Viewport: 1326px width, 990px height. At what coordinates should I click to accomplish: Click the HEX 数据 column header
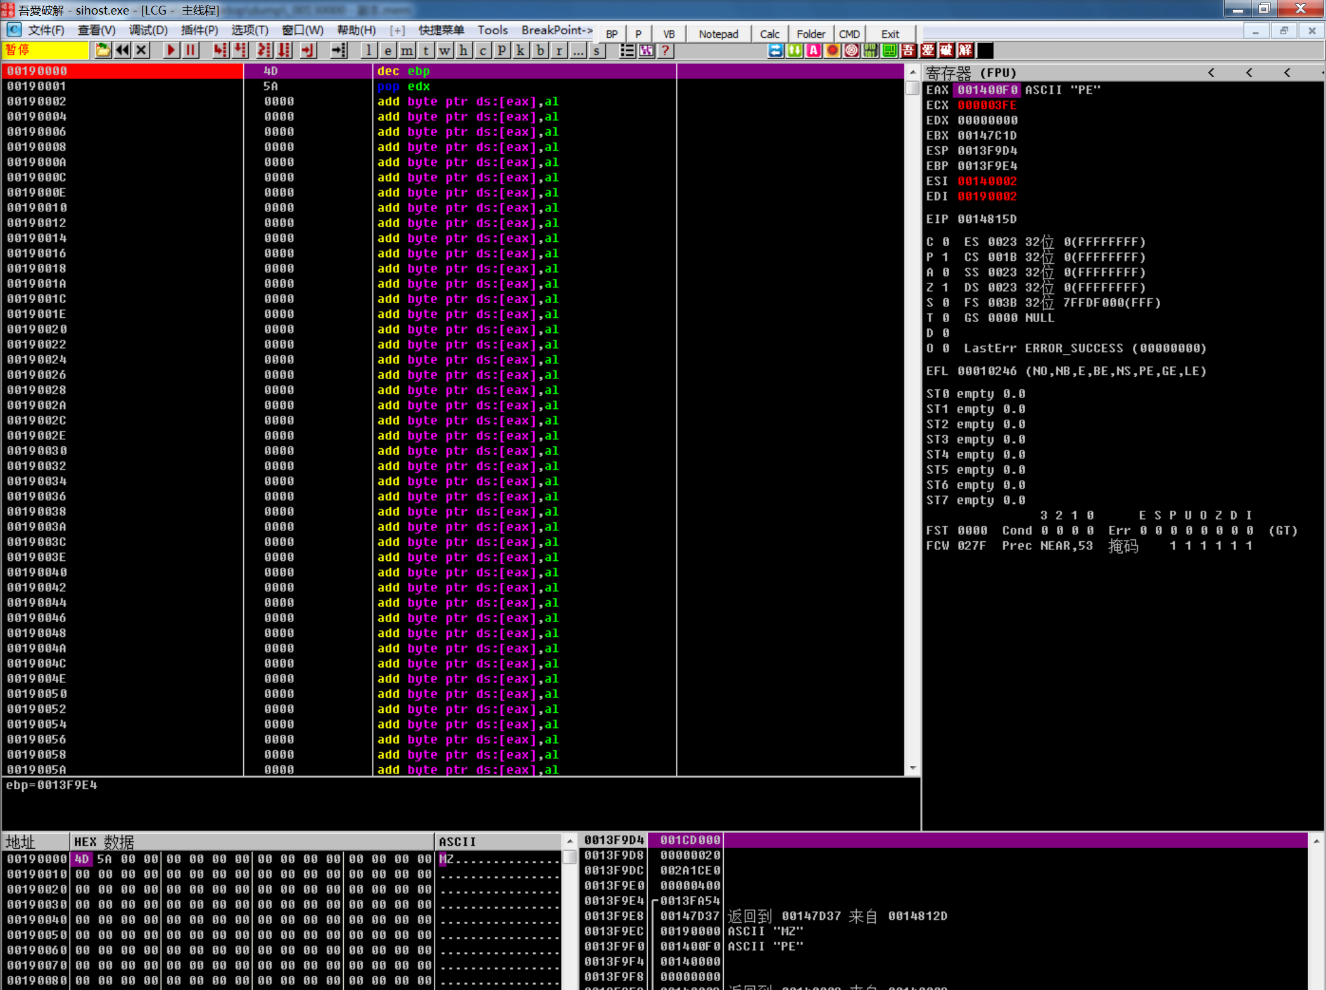tap(251, 842)
